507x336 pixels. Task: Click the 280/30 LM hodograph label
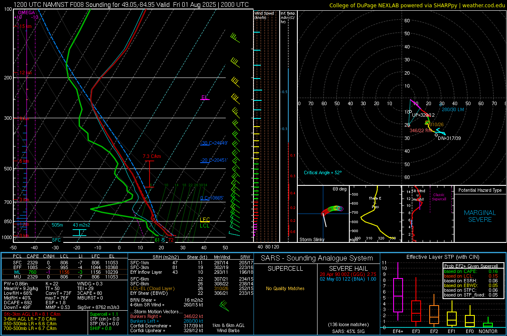click(453, 109)
